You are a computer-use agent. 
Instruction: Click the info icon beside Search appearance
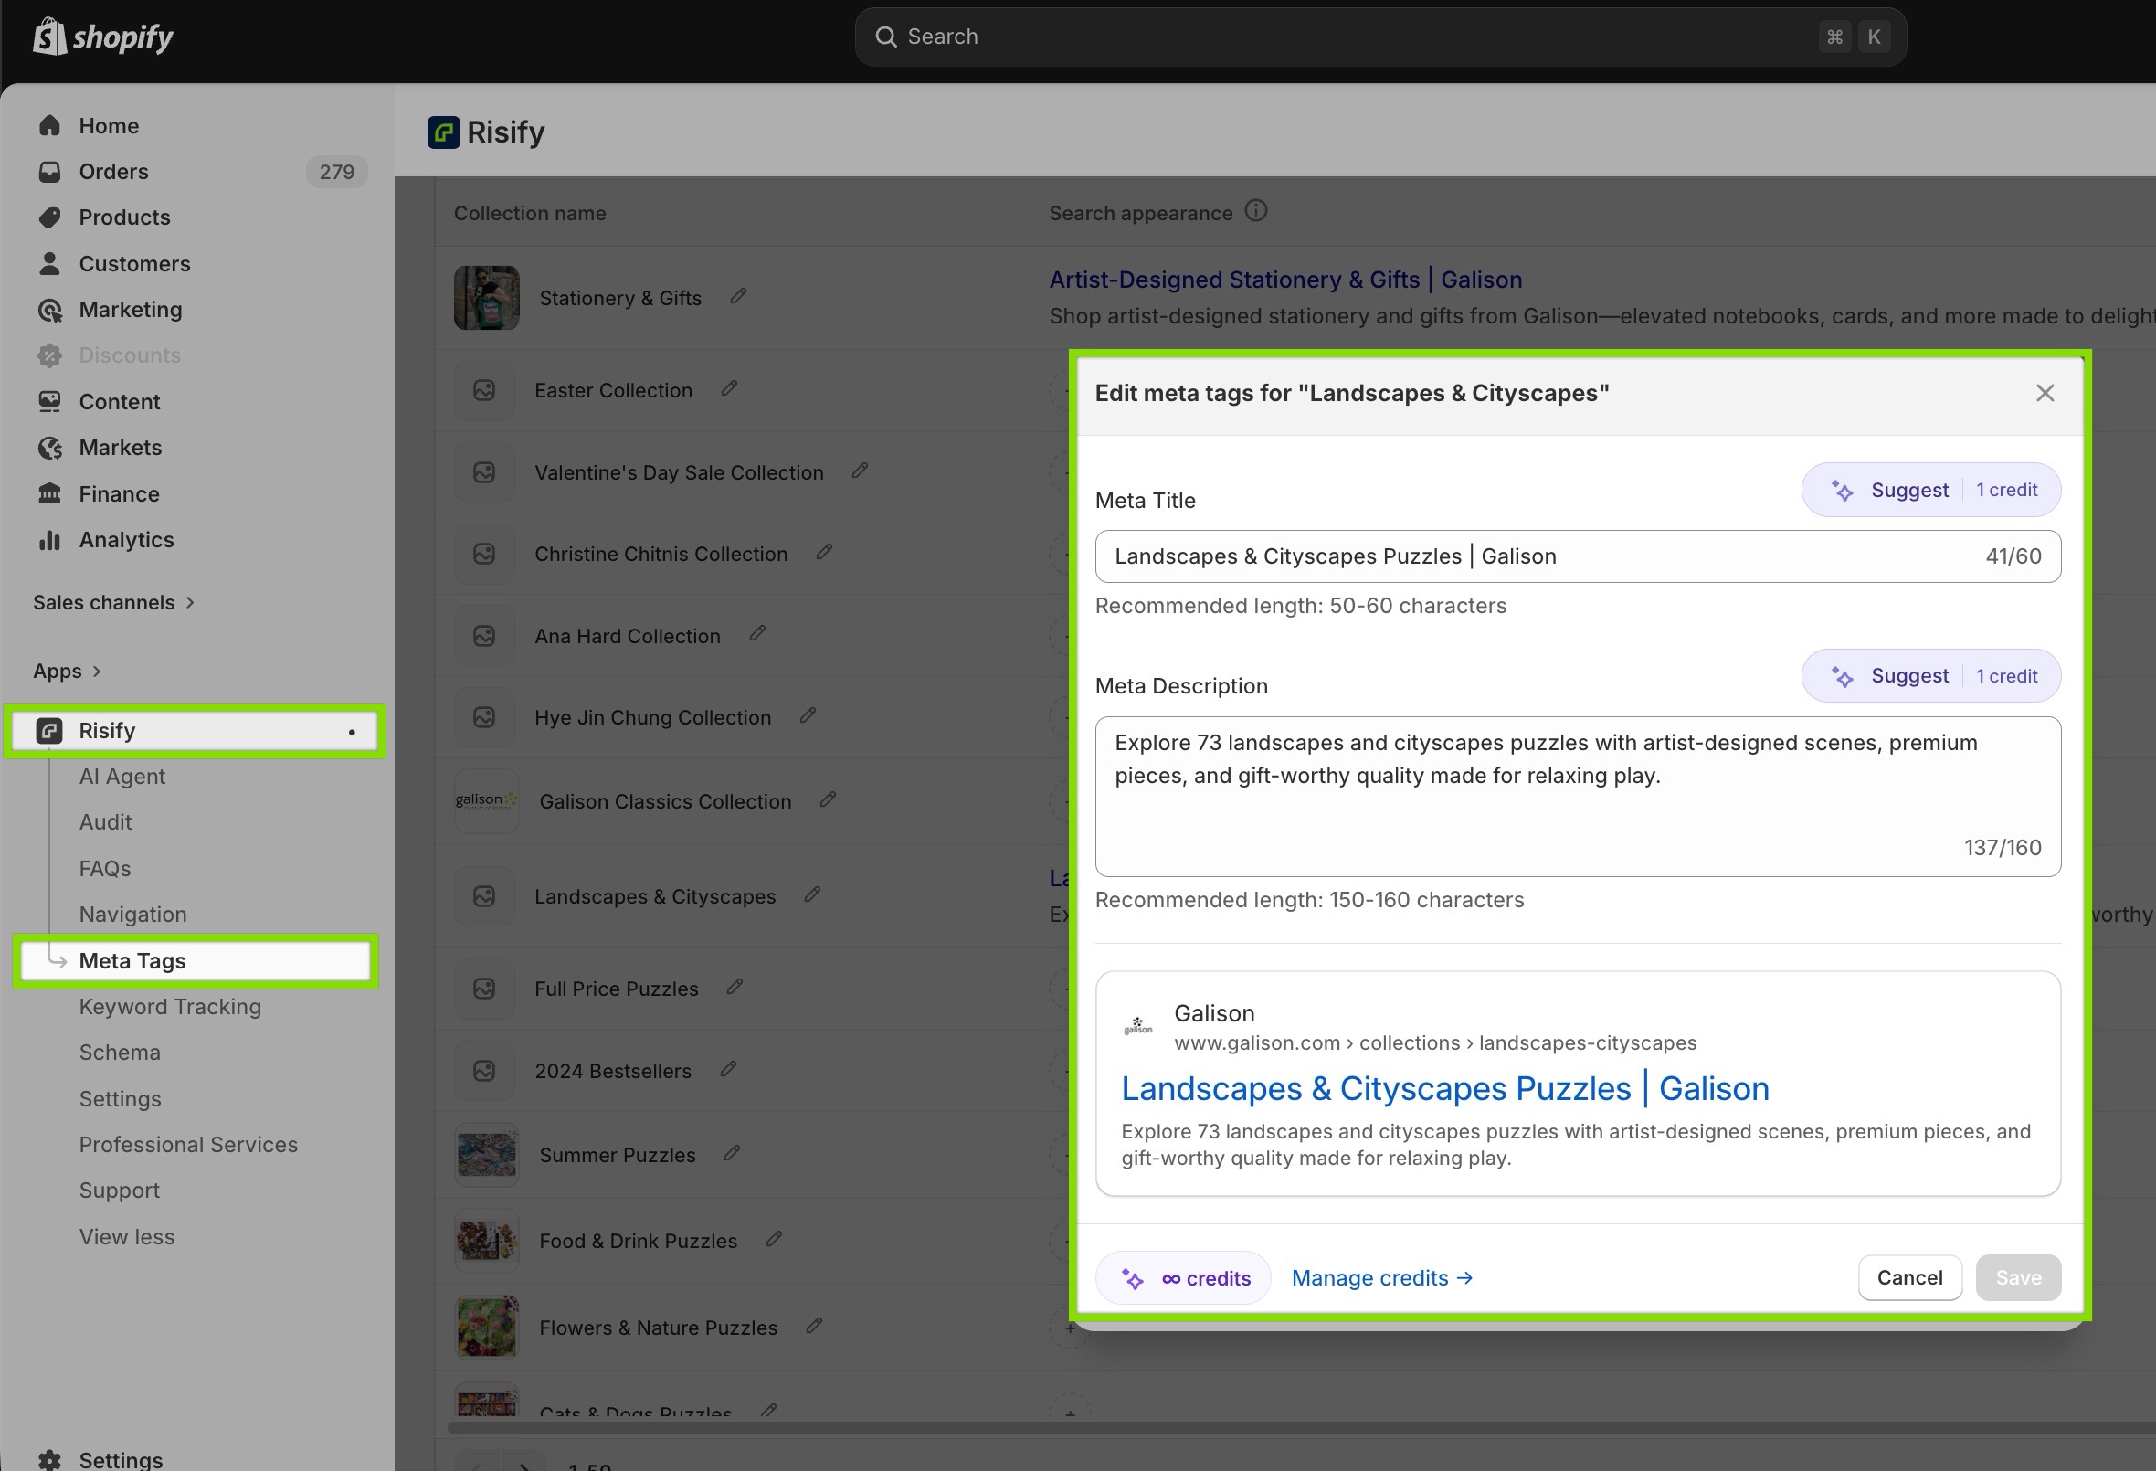pyautogui.click(x=1255, y=212)
